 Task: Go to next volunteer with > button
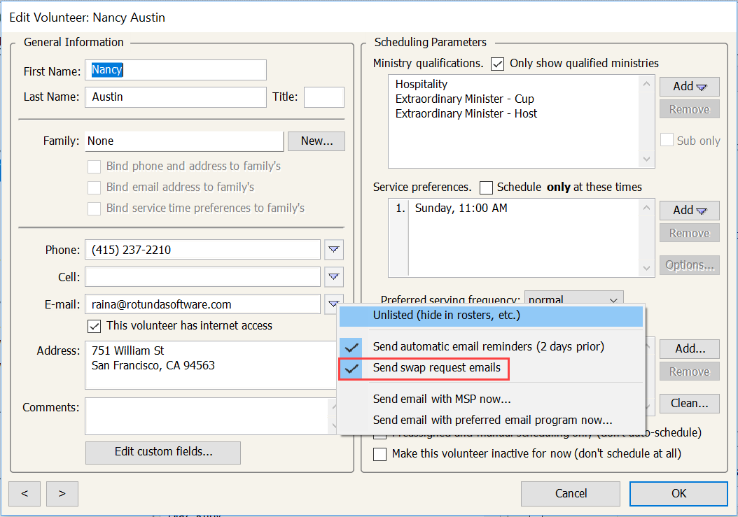pyautogui.click(x=62, y=493)
